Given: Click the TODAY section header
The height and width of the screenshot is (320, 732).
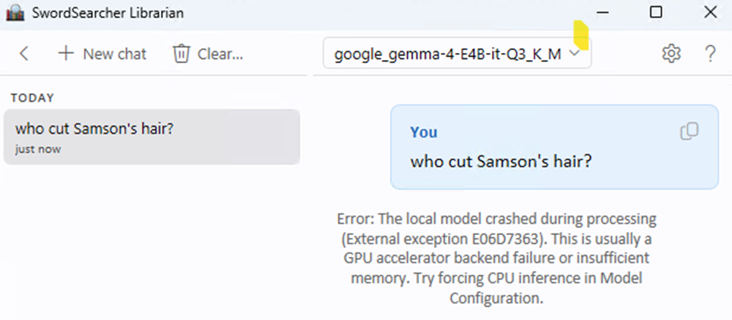Looking at the screenshot, I should point(33,98).
